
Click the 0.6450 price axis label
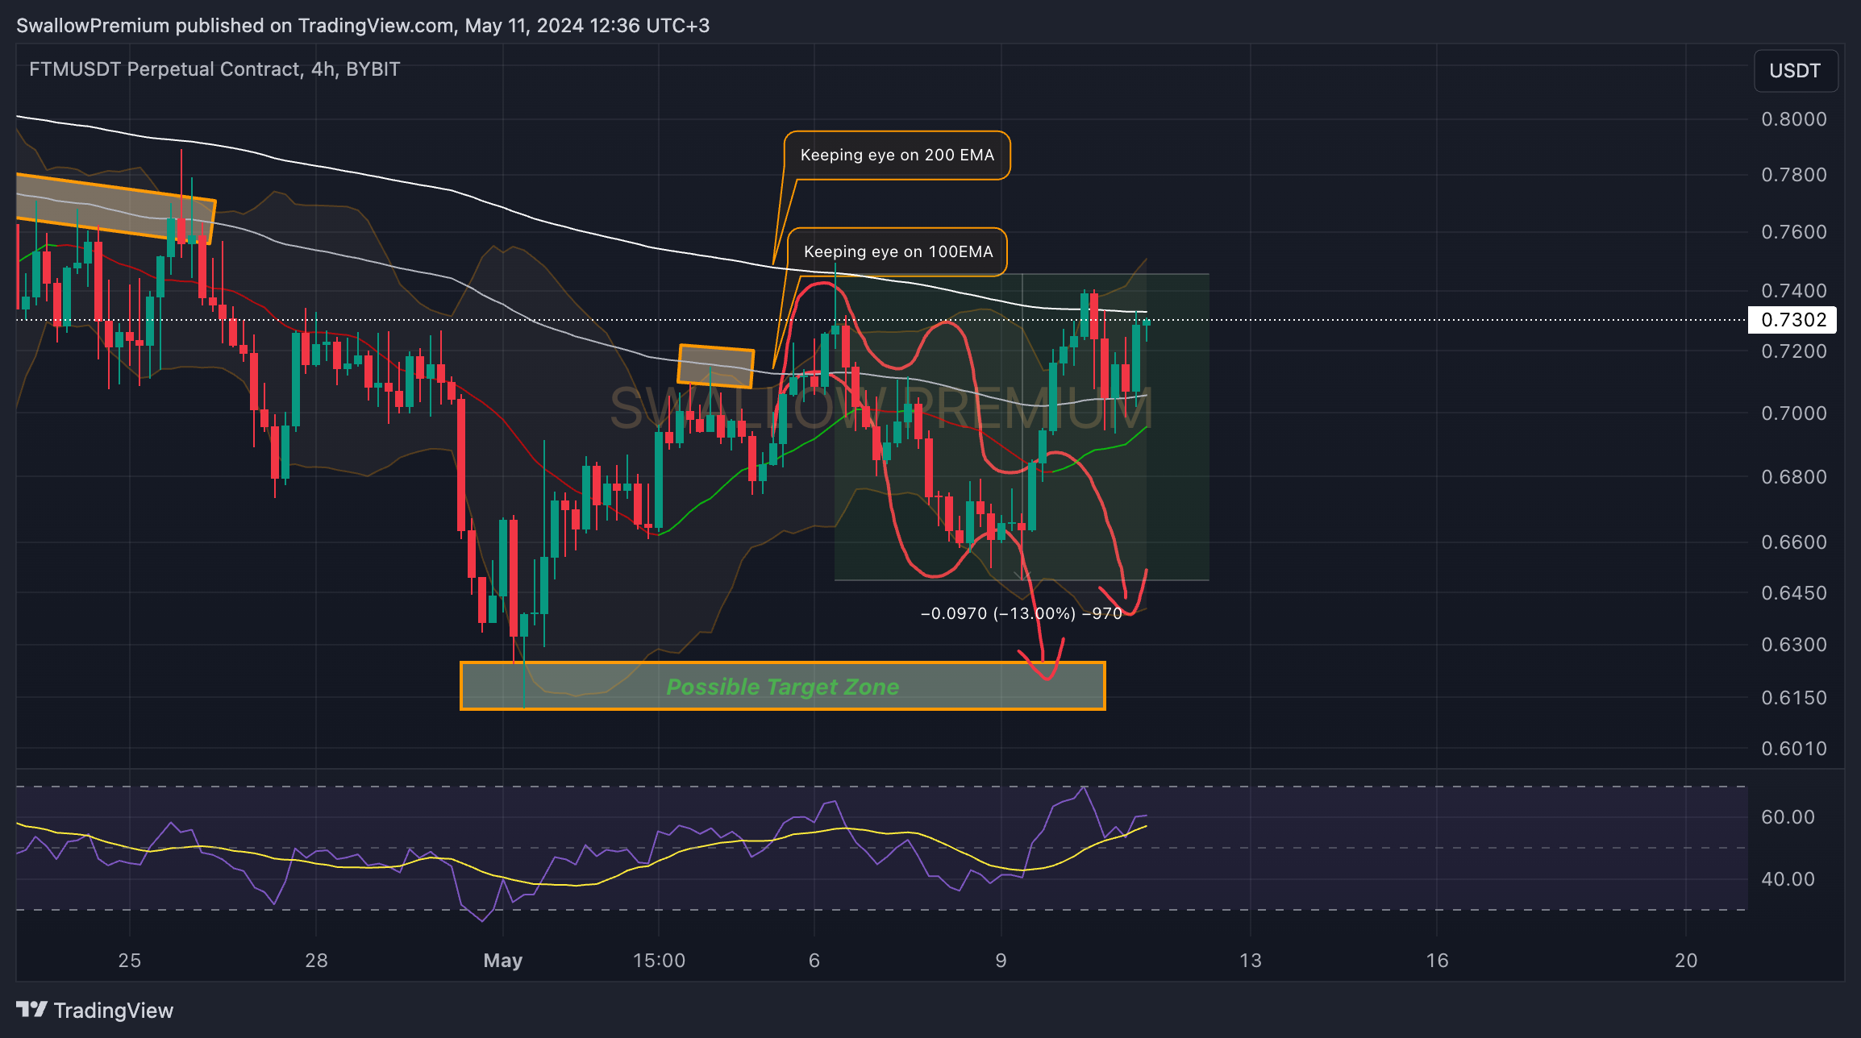click(x=1794, y=593)
